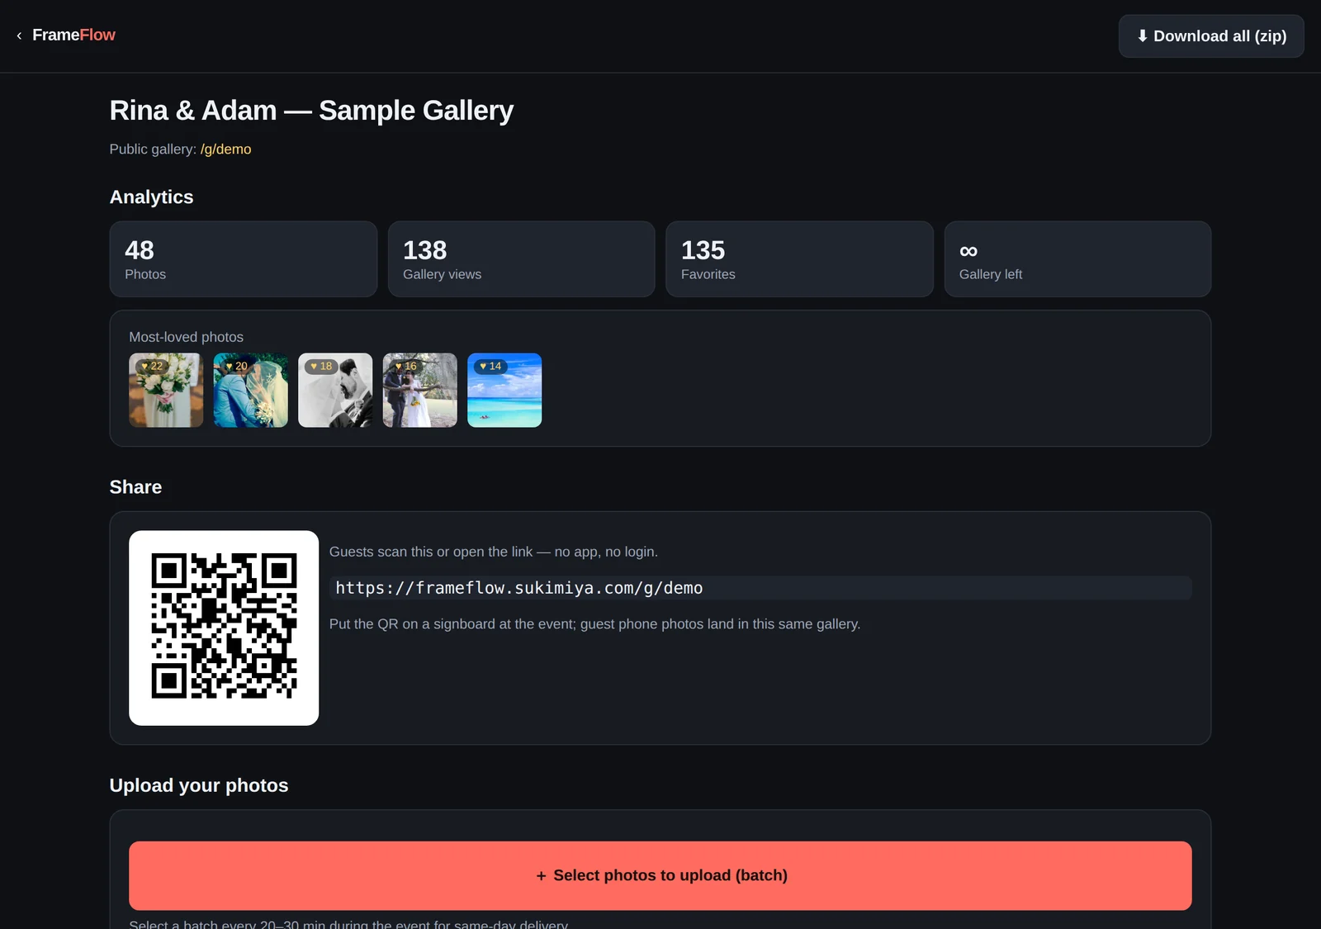Open the outdoor couple photo with 16 hearts
1321x929 pixels.
[419, 391]
